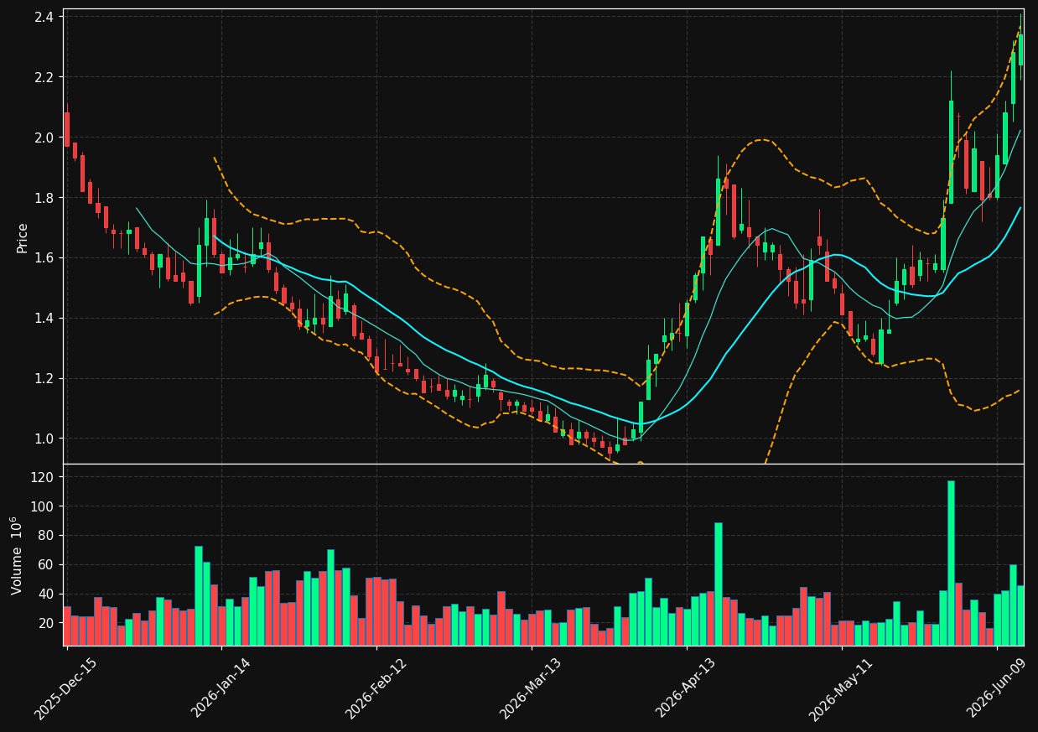Click the 60 volume tick label
This screenshot has width=1038, height=732.
pyautogui.click(x=48, y=565)
